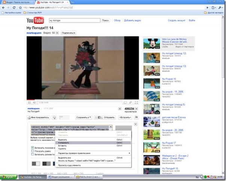Open the Blogger taskbar window

point(61,177)
